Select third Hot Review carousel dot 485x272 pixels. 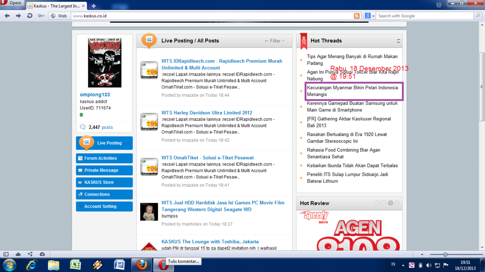point(391,203)
